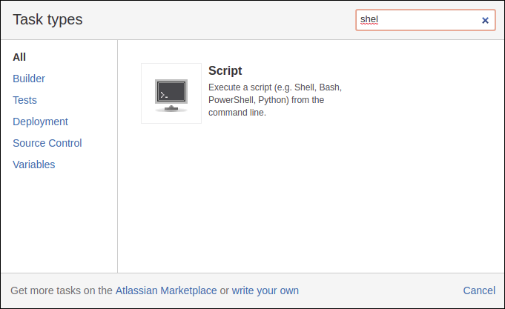Screen dimensions: 505x309
Task: Click blank space below the Variables category
Action: 59,222
